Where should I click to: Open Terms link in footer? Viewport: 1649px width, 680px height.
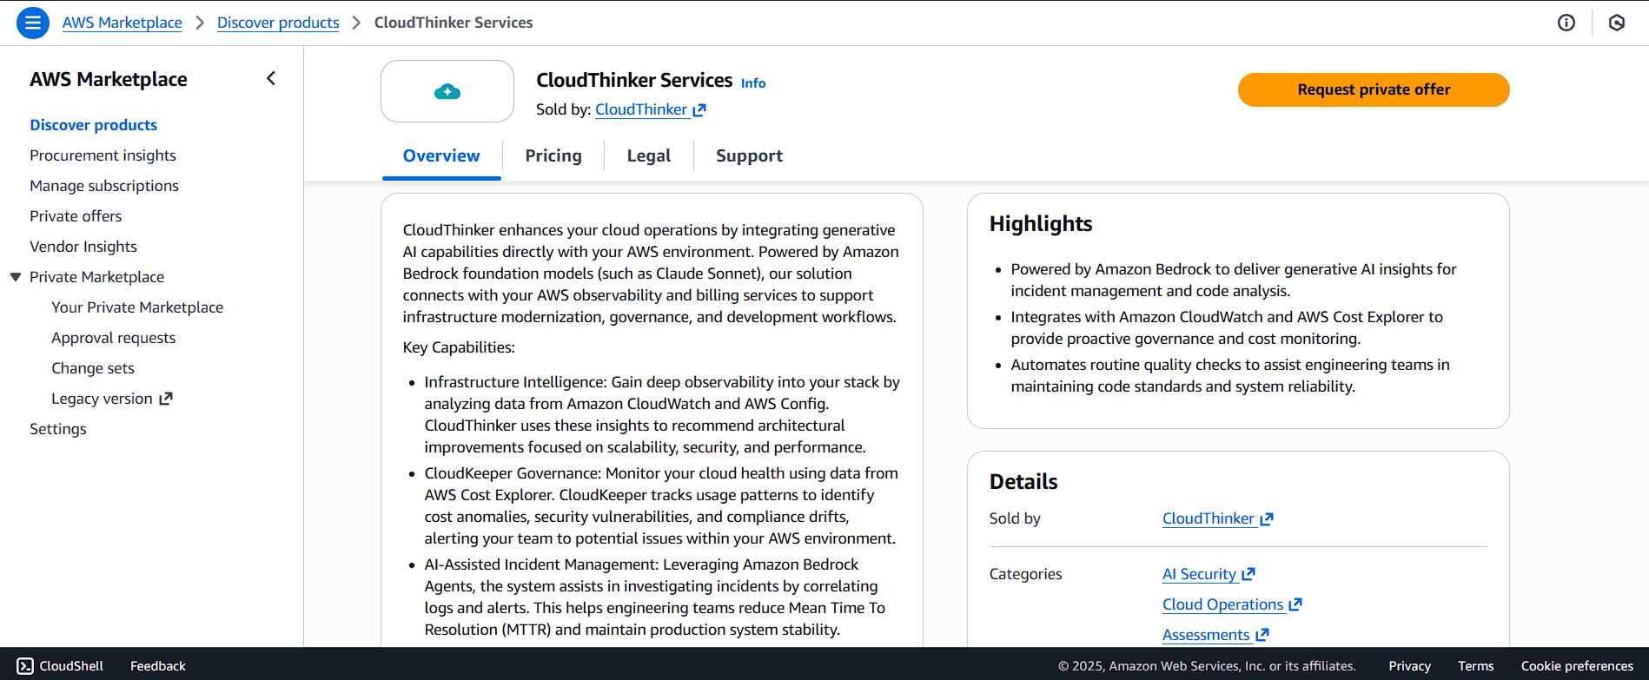pyautogui.click(x=1475, y=666)
